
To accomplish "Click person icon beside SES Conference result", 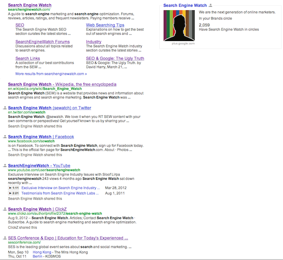I will click(5, 238).
